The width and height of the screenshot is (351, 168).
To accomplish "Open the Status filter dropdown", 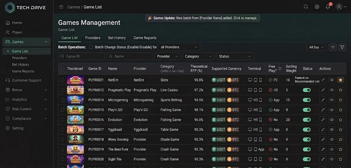I will 235,56.
